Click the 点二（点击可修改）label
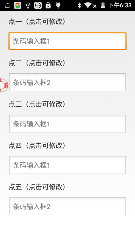This screenshot has width=135, height=225. [37, 63]
